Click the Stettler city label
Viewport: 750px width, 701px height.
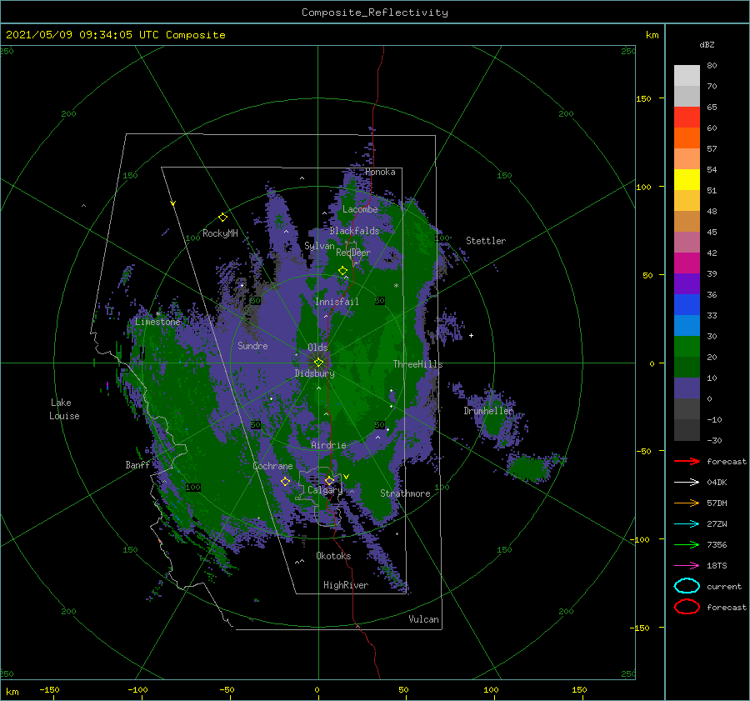coord(486,241)
